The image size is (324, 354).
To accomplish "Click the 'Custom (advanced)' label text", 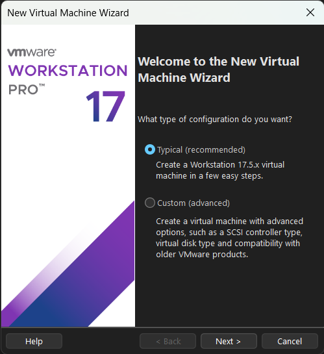I will 193,203.
